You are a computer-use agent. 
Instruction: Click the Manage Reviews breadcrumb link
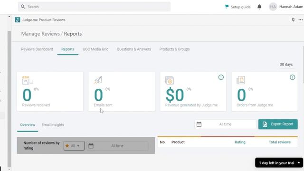point(40,34)
